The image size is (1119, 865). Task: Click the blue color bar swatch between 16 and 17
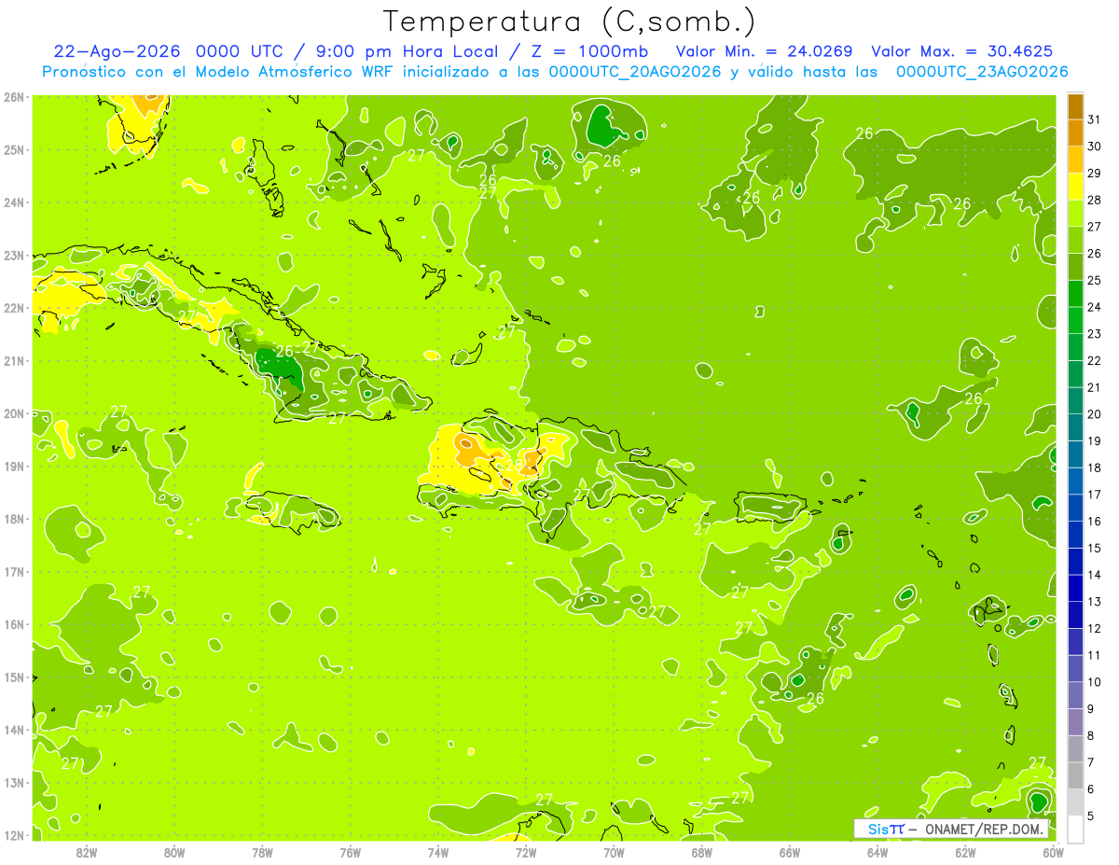[x=1075, y=508]
